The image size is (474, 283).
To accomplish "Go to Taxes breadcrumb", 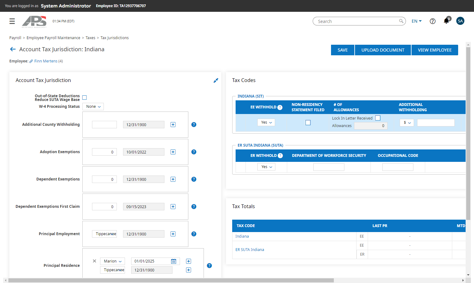I will 90,38.
